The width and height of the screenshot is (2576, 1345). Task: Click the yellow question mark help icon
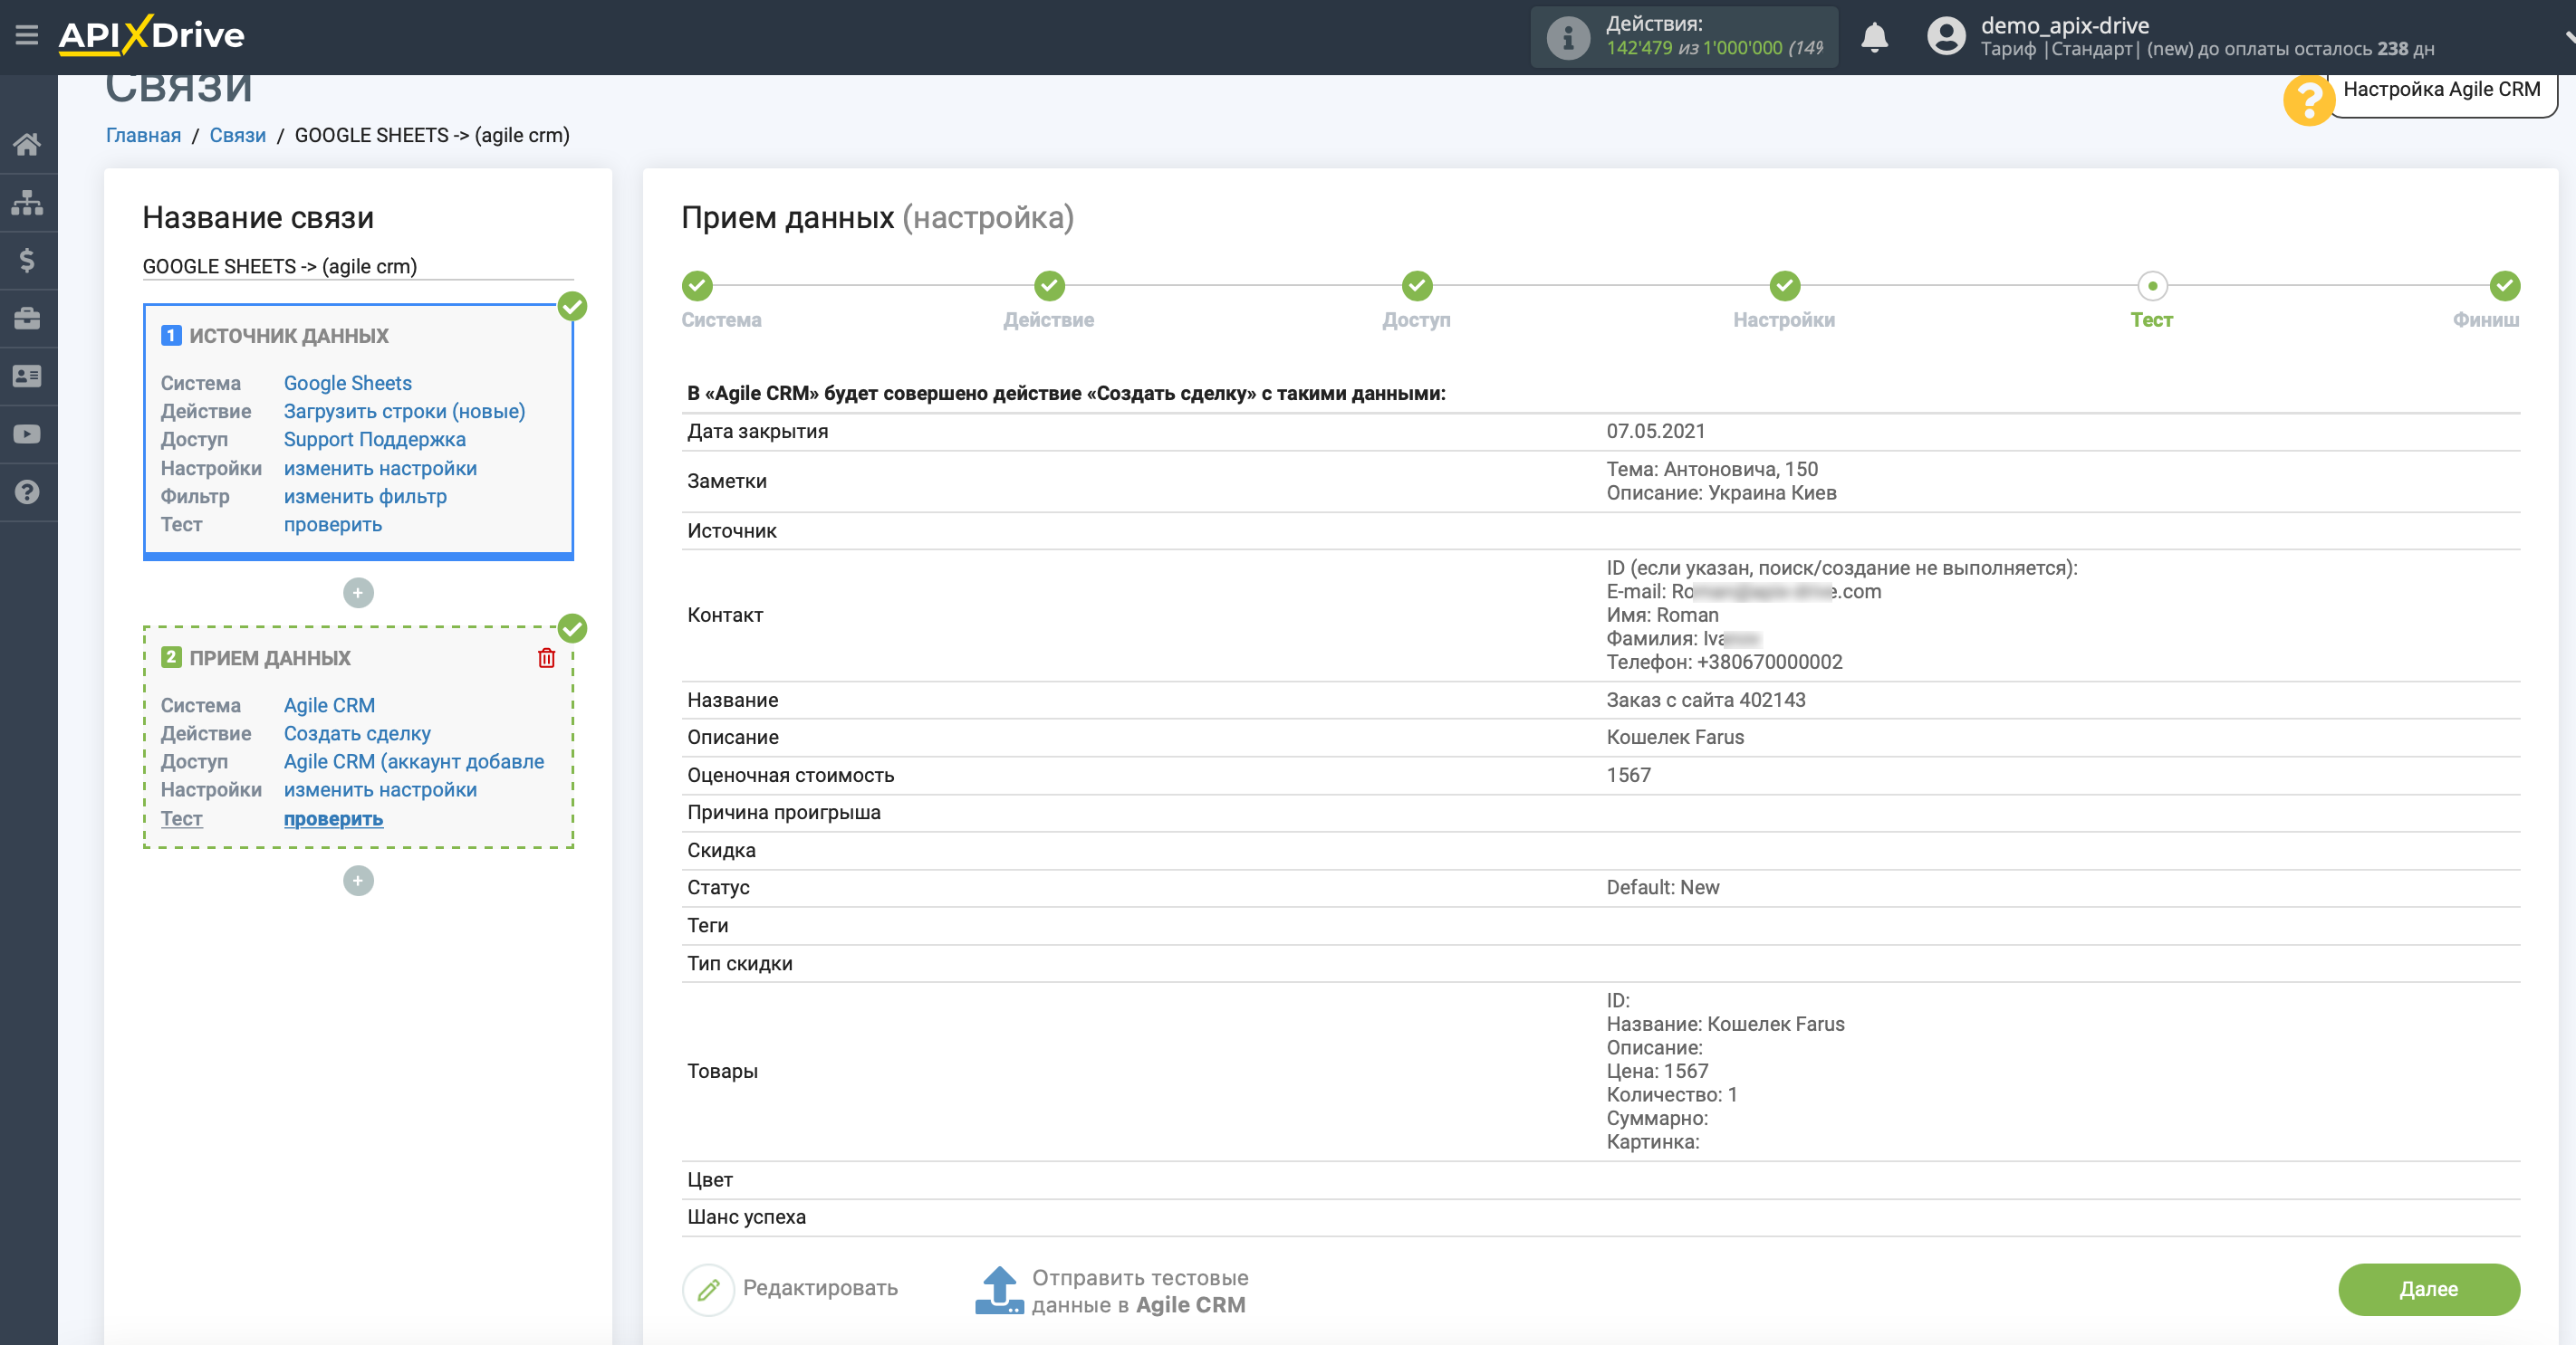click(x=2308, y=101)
